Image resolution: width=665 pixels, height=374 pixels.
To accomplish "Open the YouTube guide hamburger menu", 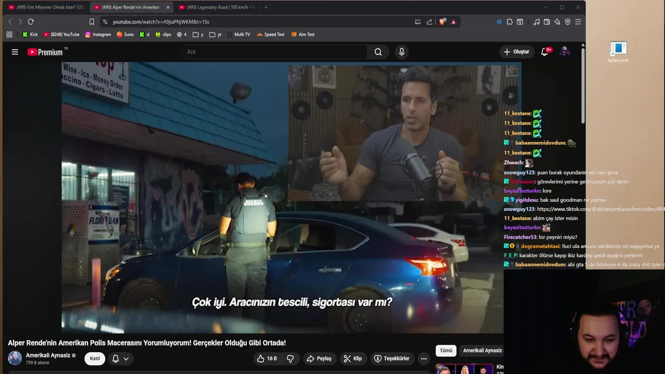I will tap(15, 52).
